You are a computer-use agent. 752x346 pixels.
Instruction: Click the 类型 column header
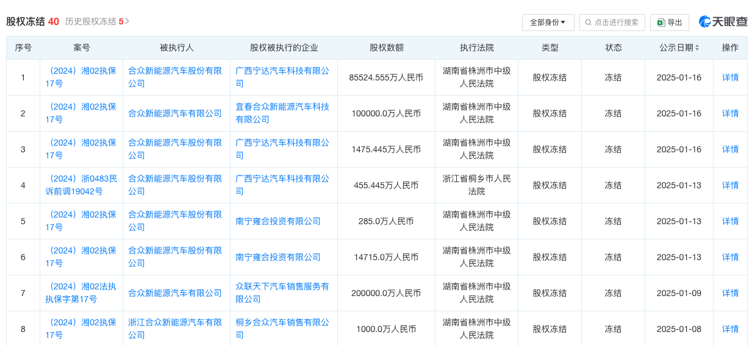[550, 48]
